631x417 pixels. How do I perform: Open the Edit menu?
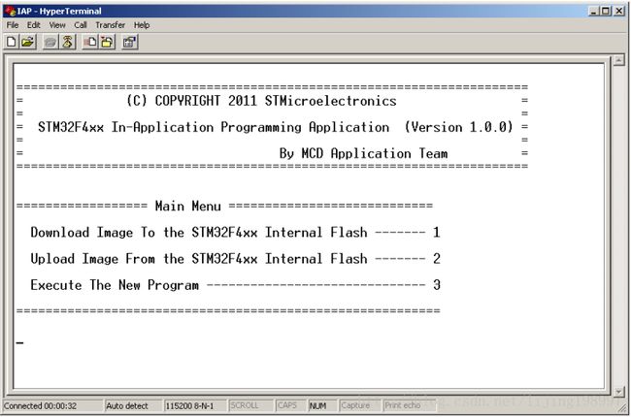click(33, 25)
